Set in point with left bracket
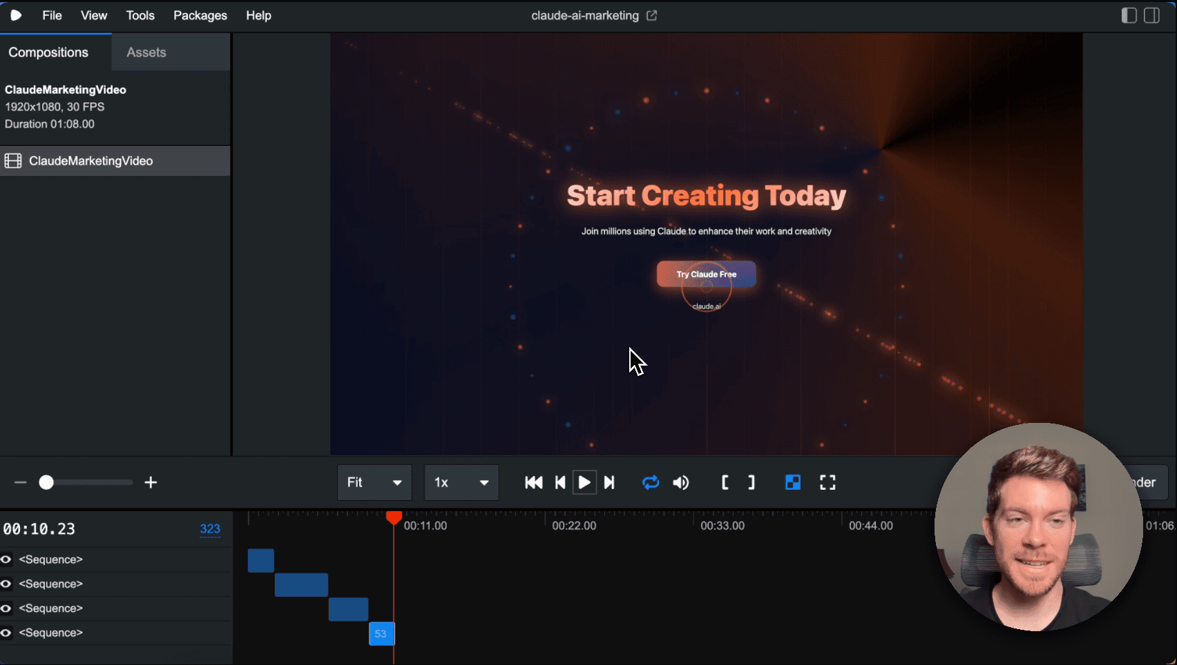 click(x=725, y=482)
